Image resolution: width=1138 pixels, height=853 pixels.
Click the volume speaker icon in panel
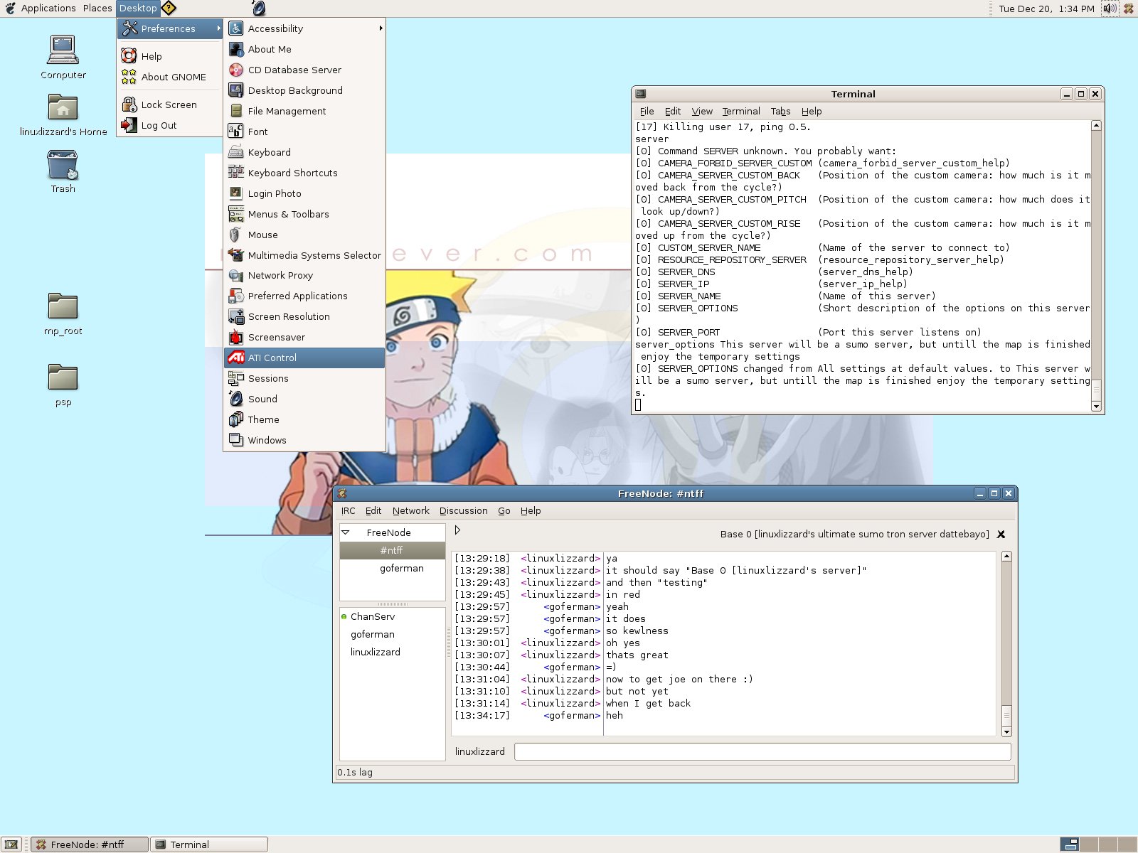click(x=1109, y=9)
